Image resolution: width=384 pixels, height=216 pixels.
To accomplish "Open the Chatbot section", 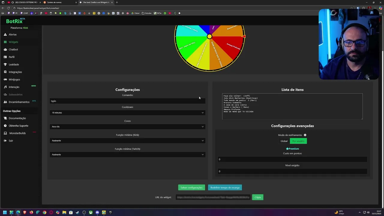I will click(13, 49).
